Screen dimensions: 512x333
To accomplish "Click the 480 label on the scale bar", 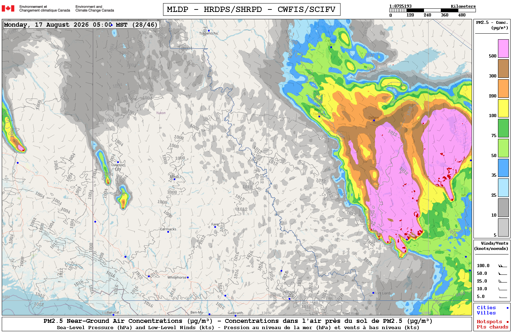I will [462, 15].
